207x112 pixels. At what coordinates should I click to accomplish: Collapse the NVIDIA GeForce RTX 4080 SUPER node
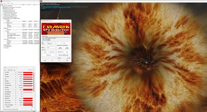(x=2, y=19)
